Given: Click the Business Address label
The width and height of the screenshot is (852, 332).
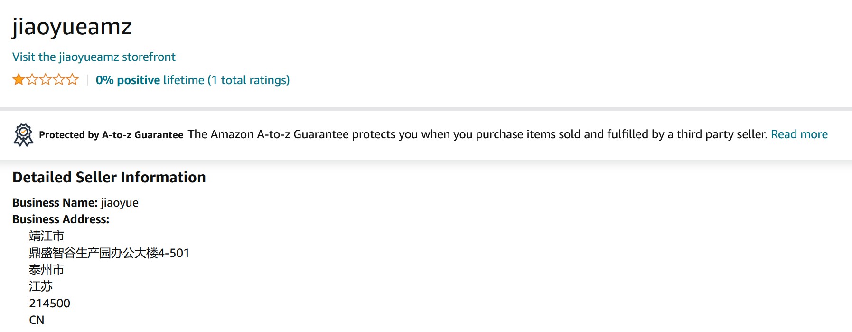Looking at the screenshot, I should tap(61, 219).
